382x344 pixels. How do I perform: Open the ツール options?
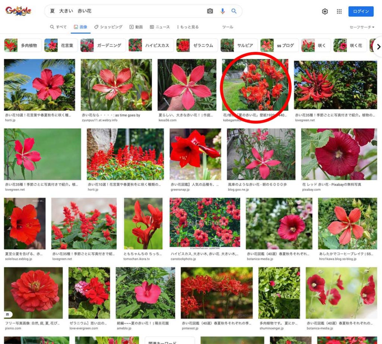(228, 27)
